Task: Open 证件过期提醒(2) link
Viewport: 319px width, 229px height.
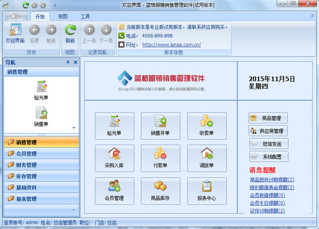Action: tap(267, 211)
